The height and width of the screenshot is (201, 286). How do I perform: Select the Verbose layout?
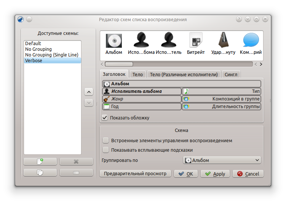click(52, 60)
